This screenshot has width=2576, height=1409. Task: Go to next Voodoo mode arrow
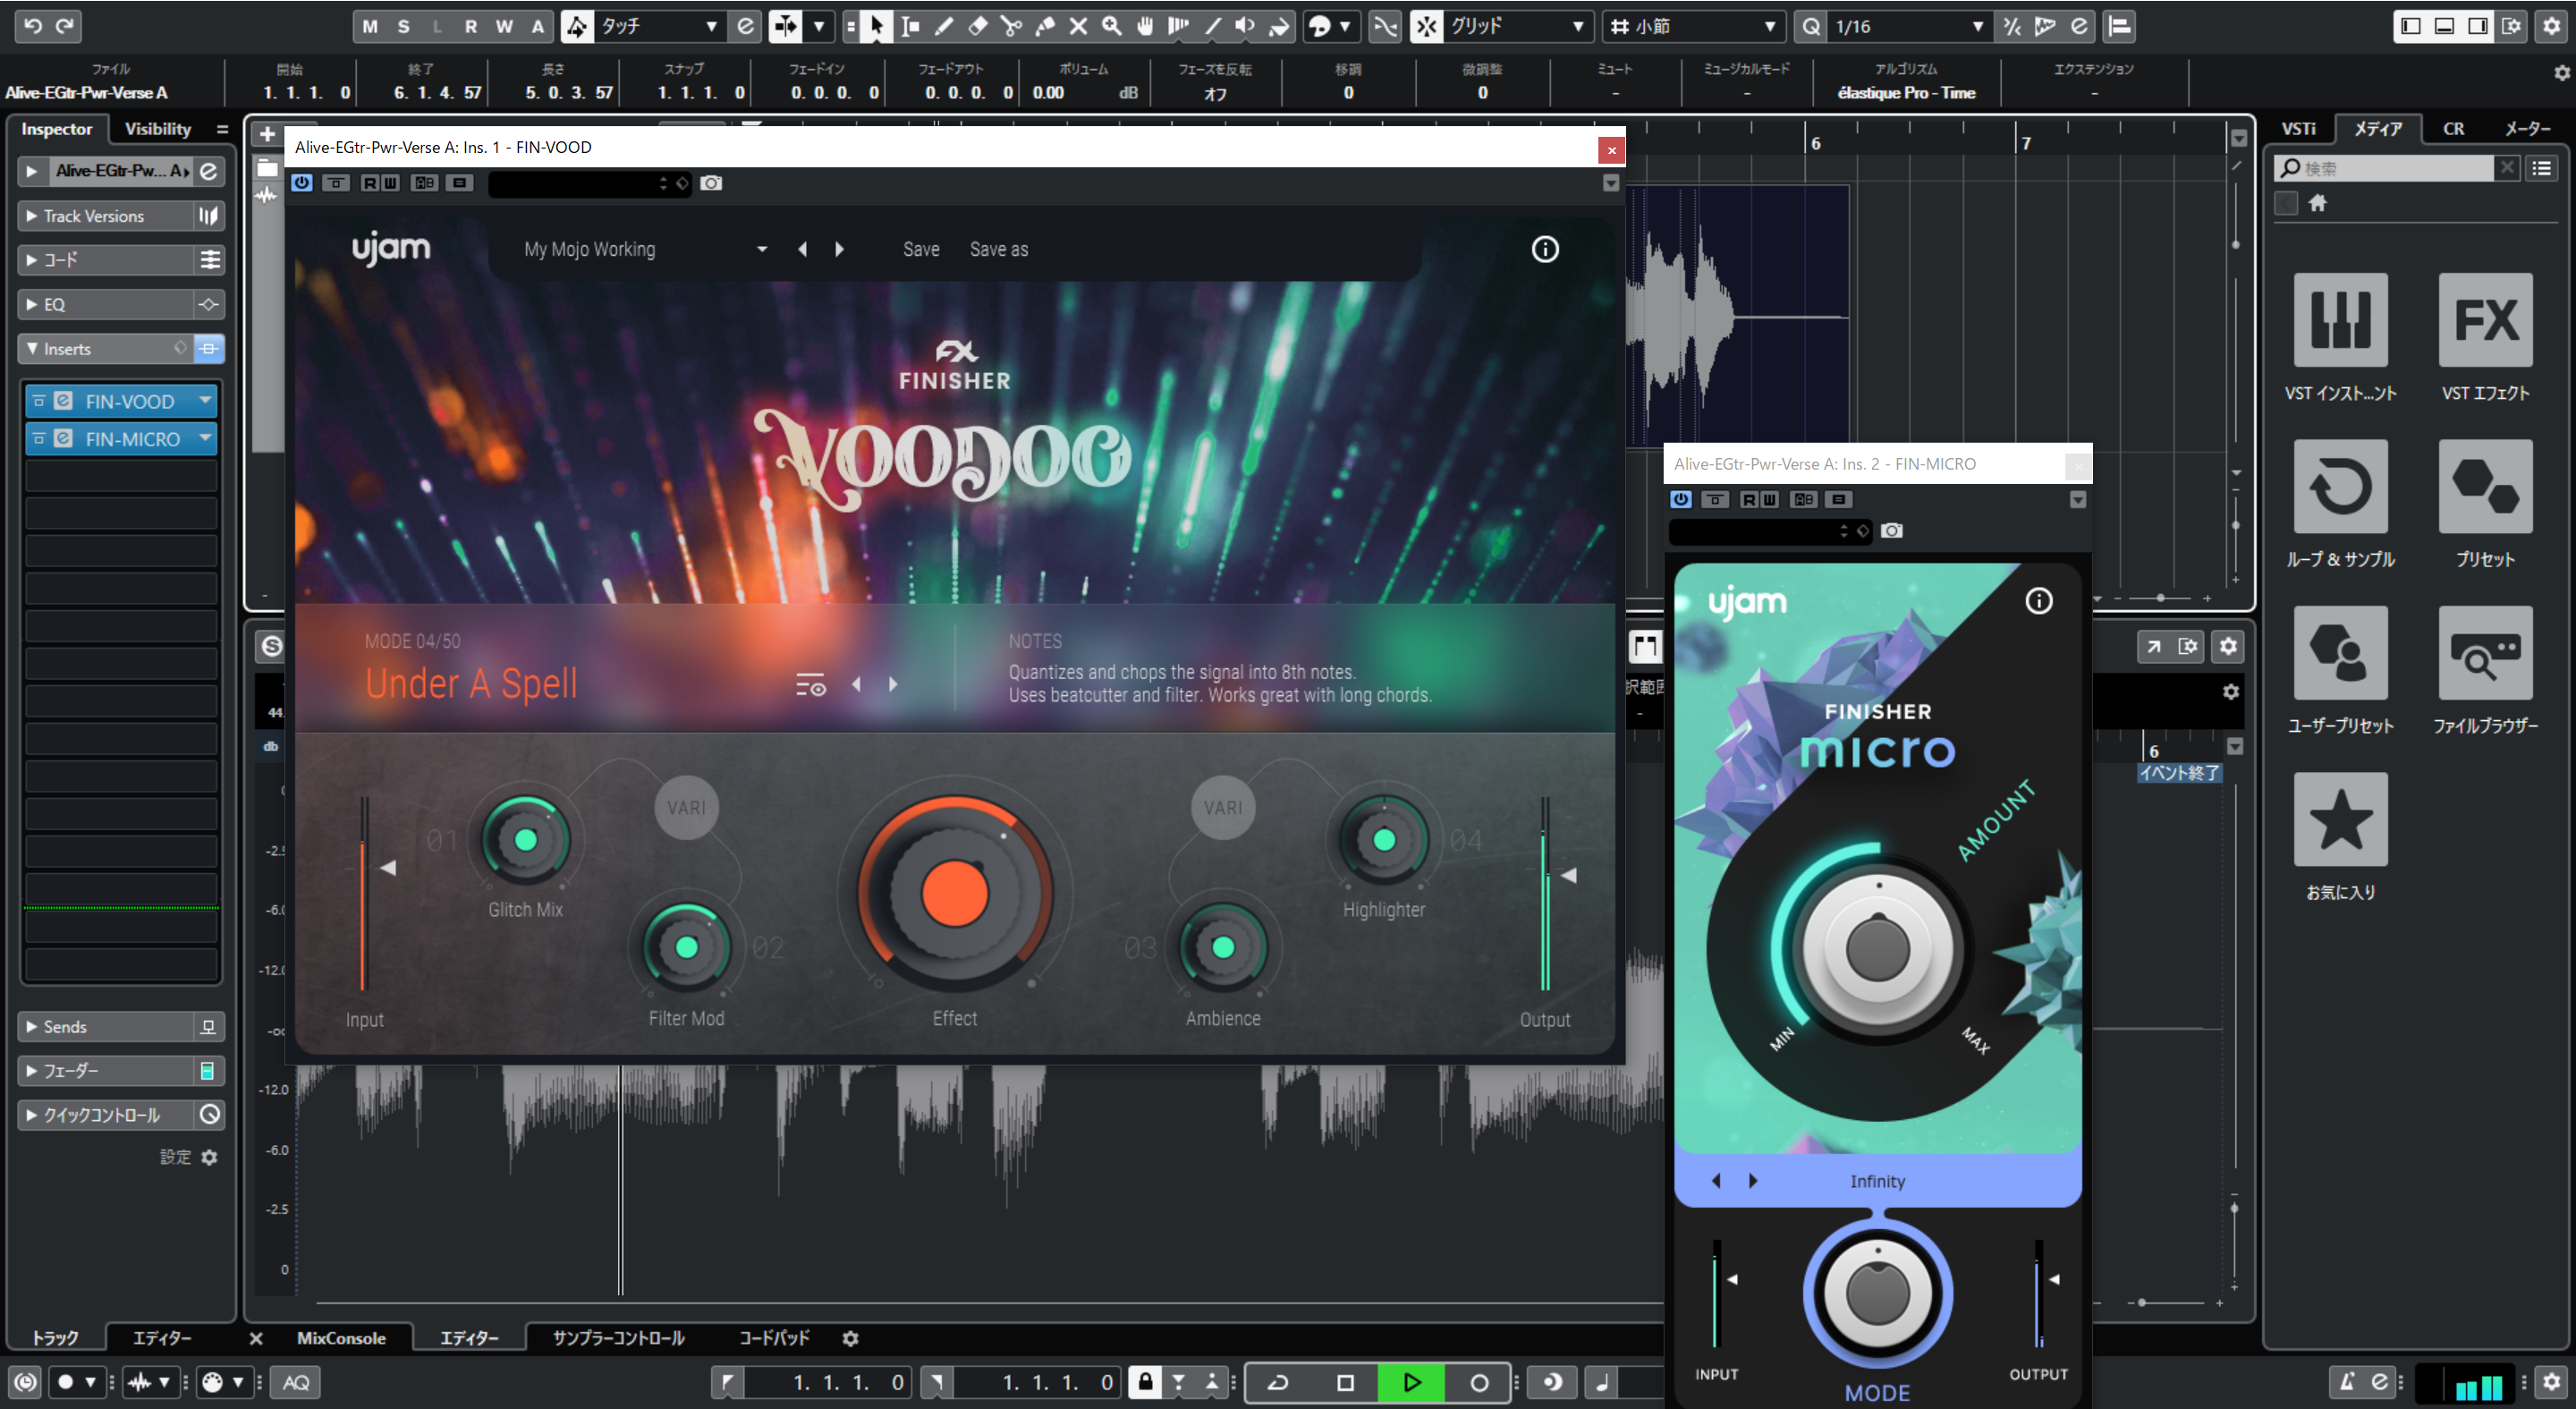coord(893,685)
